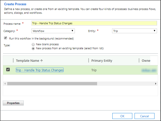
Task: Click the Trip cell under Primary Entity
Action: (94, 70)
